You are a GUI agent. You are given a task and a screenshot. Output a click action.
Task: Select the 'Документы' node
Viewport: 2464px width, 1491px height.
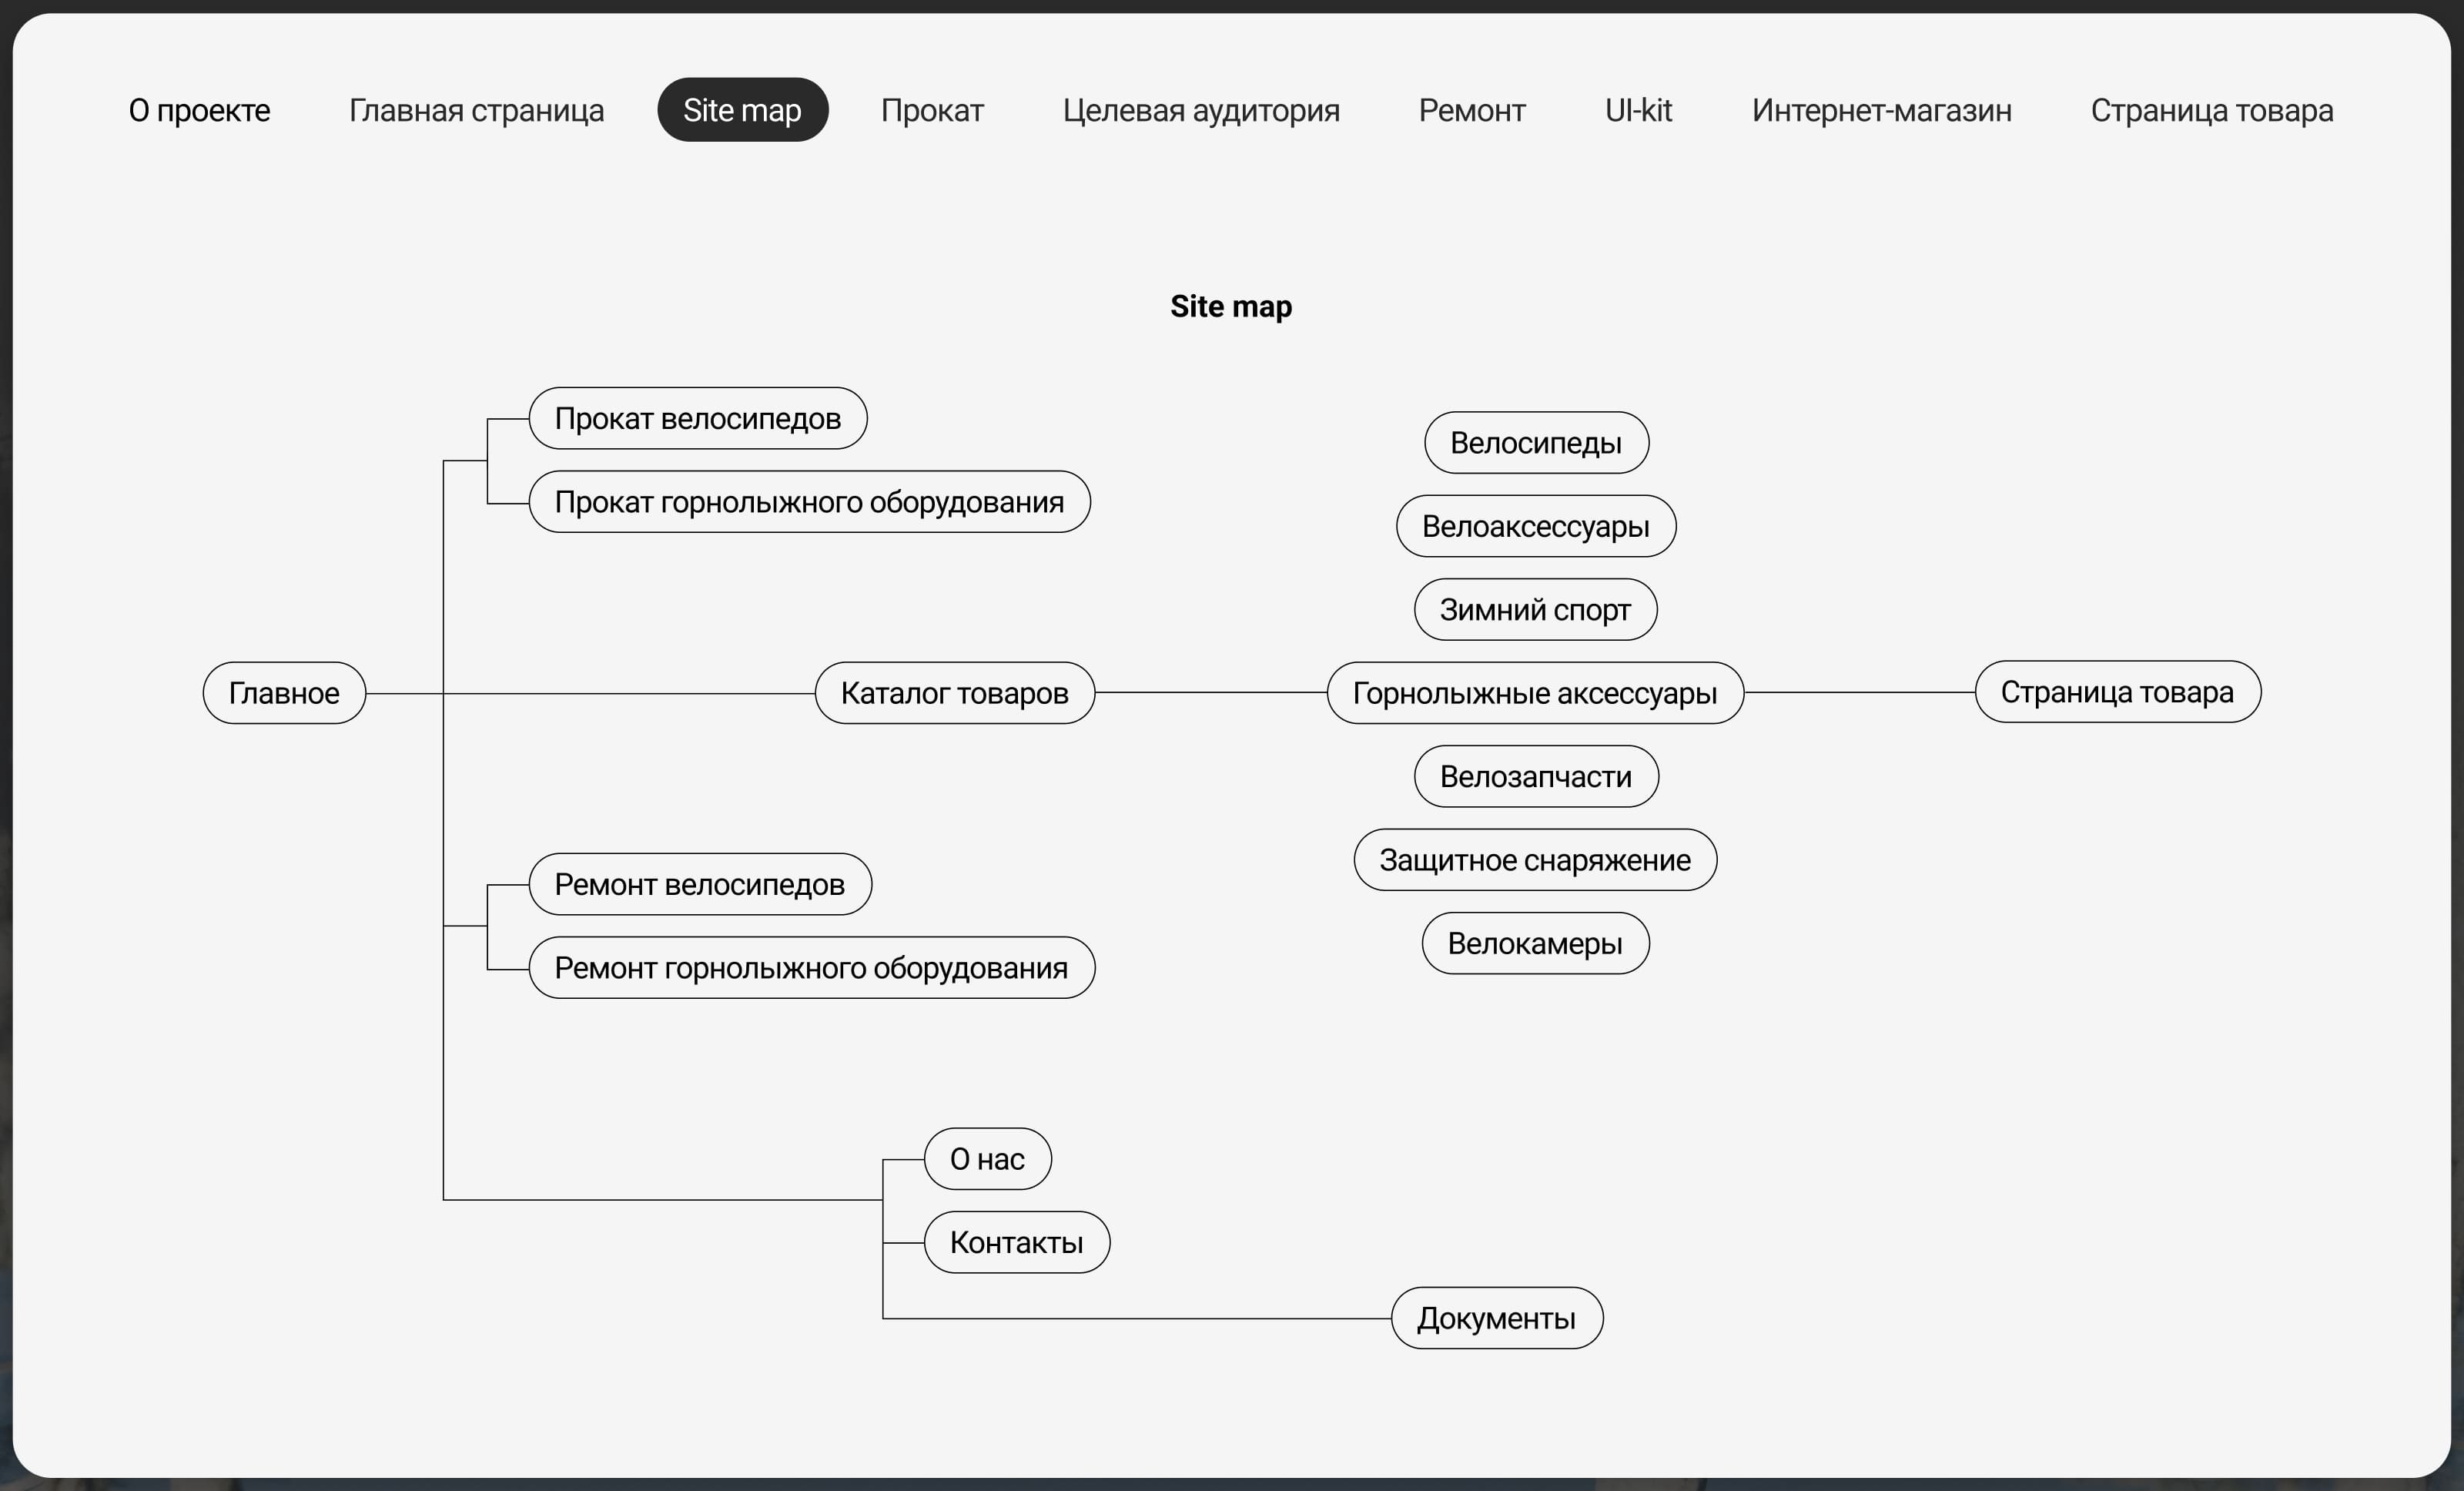tap(1496, 1319)
